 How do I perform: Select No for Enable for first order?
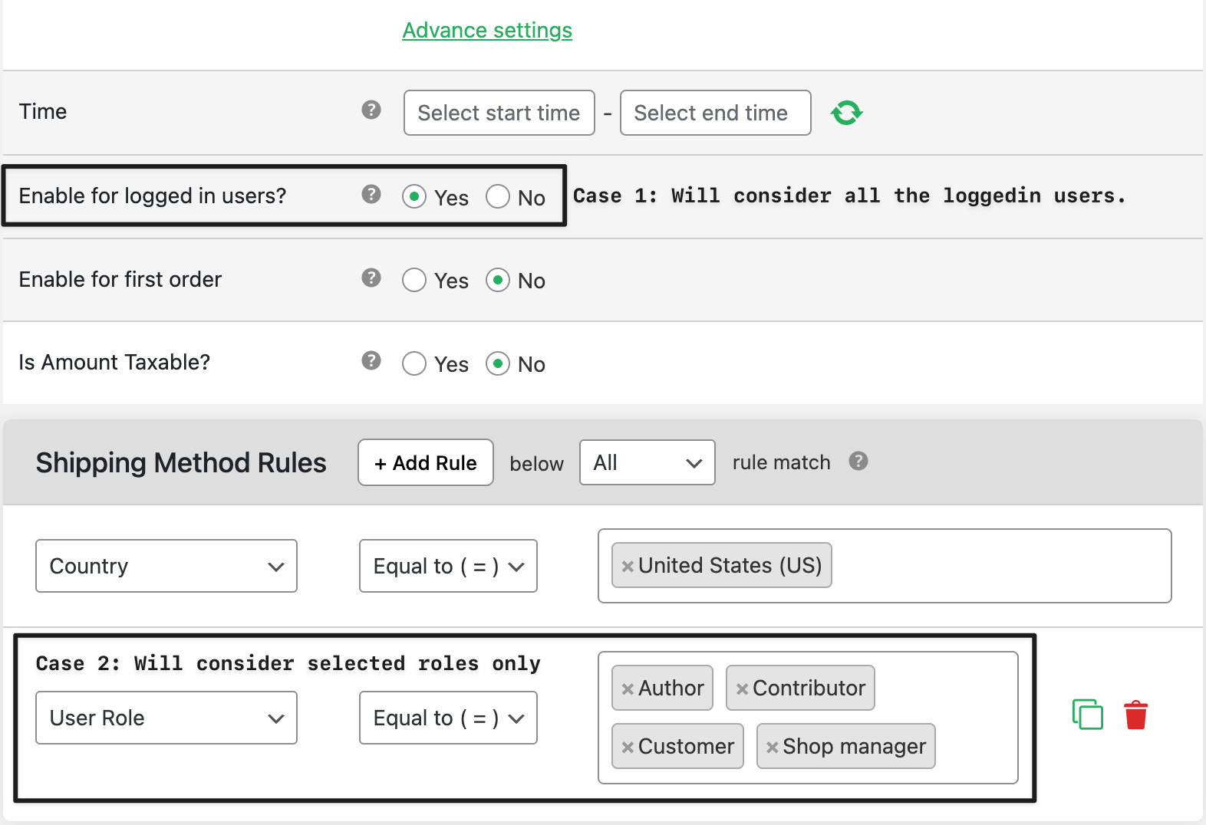click(x=498, y=281)
